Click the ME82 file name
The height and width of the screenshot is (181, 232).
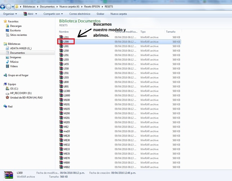click(67, 167)
